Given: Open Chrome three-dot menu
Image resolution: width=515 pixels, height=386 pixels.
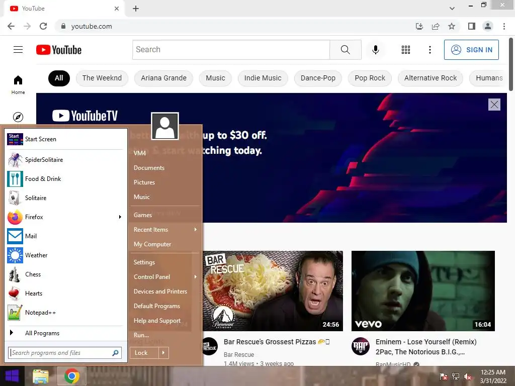Looking at the screenshot, I should (504, 26).
